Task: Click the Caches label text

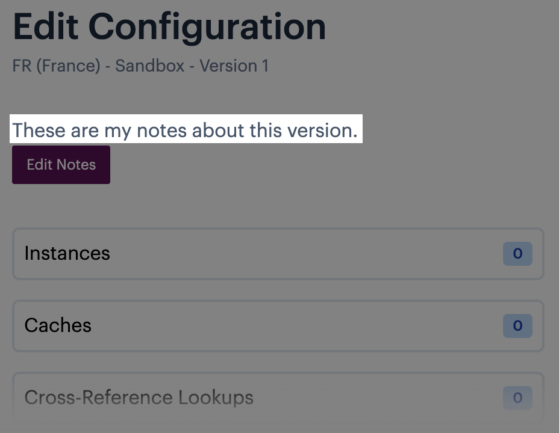Action: pos(58,326)
